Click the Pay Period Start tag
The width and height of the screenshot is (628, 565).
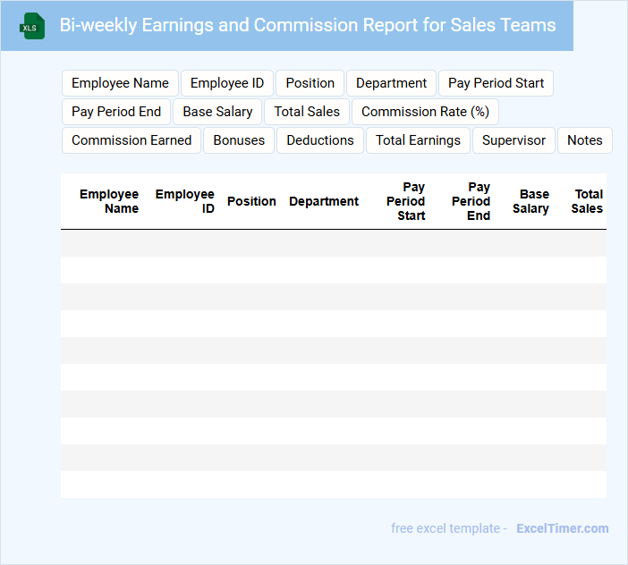pyautogui.click(x=496, y=83)
